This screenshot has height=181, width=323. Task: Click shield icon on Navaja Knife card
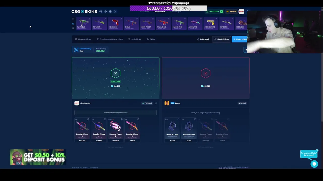(138, 119)
